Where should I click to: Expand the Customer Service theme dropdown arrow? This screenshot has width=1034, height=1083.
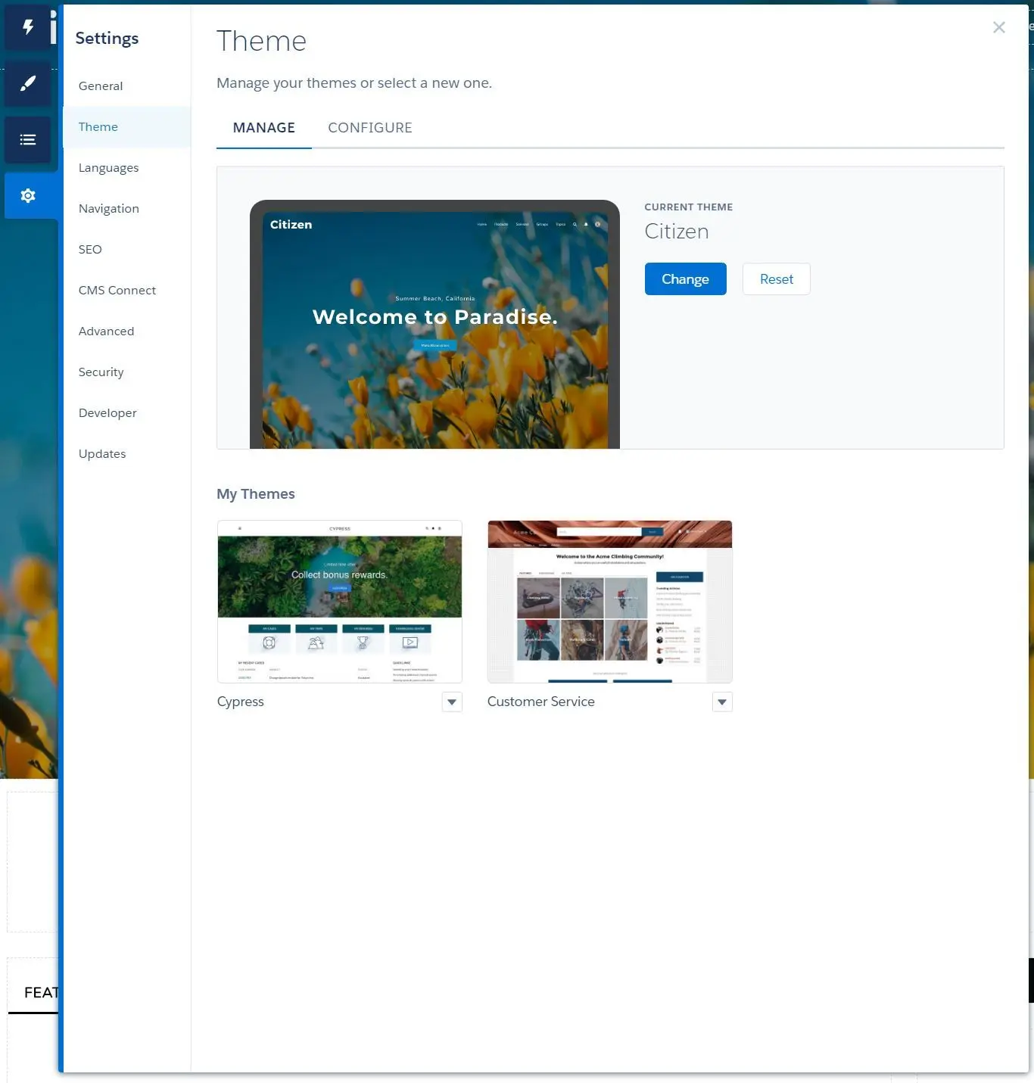tap(722, 702)
